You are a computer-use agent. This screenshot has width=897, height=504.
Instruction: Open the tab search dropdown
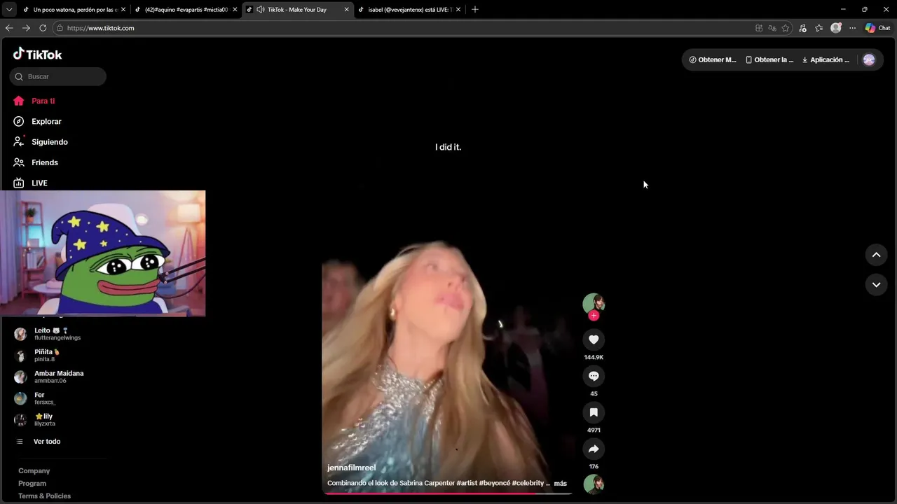tap(8, 9)
